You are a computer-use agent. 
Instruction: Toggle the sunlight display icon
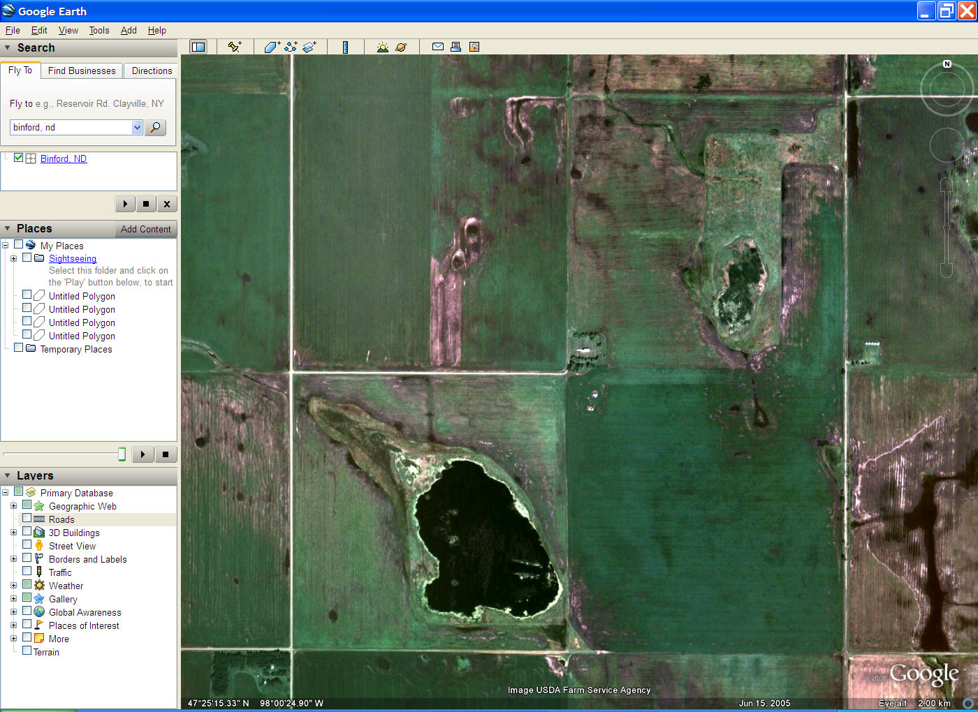382,47
